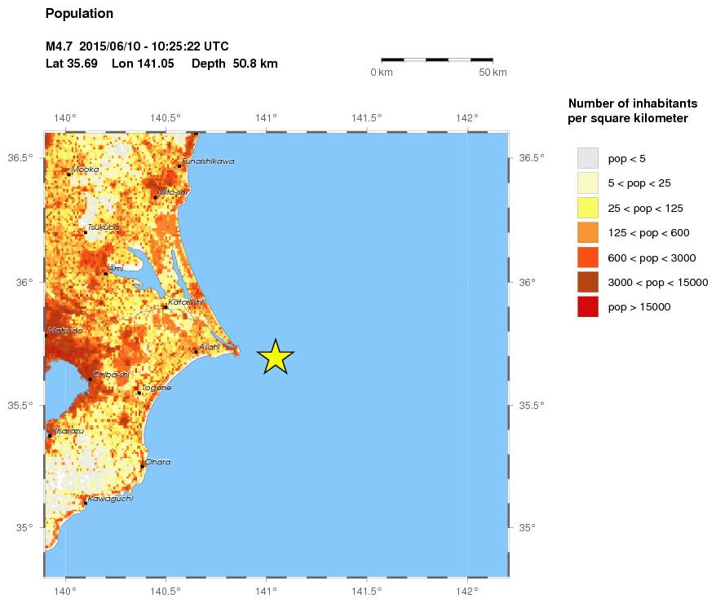Click the Kisarazu city marker
Screen dimensions: 716x603
tap(50, 435)
